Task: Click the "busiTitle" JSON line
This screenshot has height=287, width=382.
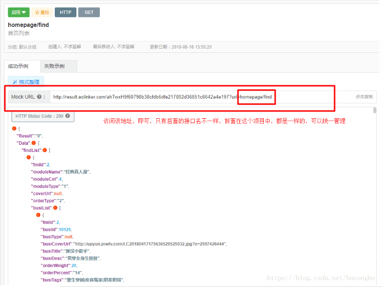Action: point(65,251)
